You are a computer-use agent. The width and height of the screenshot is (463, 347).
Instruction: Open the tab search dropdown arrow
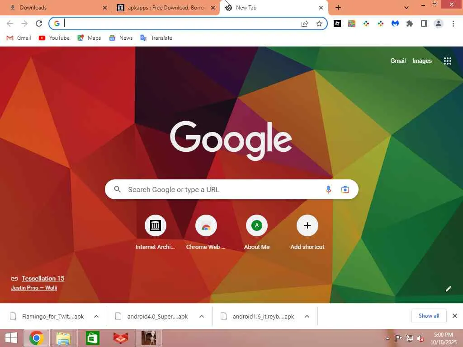coord(406,8)
